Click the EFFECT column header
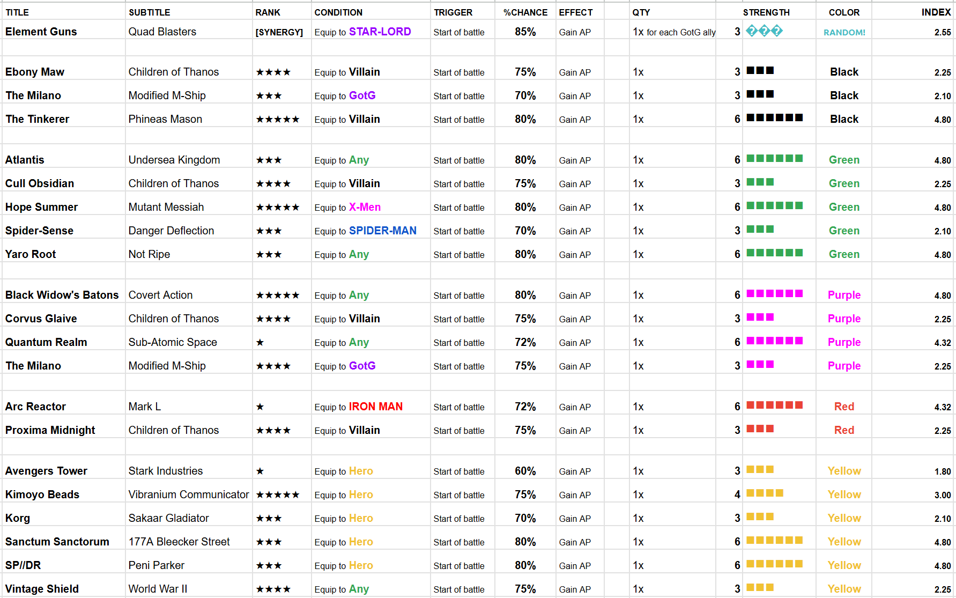The height and width of the screenshot is (598, 956). (576, 12)
